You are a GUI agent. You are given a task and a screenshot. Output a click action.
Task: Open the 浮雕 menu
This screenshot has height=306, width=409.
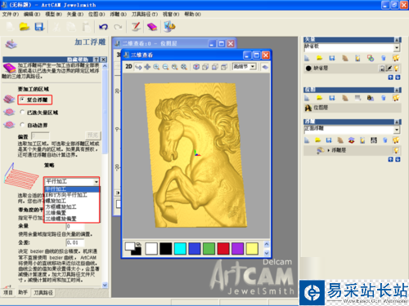coord(118,14)
